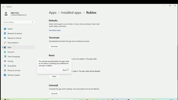Click the Roblox breadcrumb title
Image resolution: width=178 pixels, height=100 pixels.
coord(91,13)
